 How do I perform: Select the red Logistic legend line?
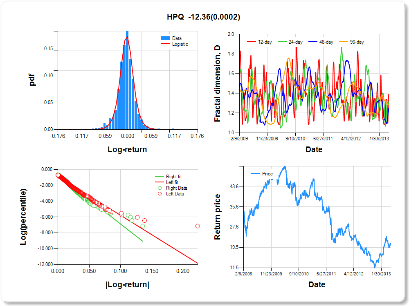[166, 44]
